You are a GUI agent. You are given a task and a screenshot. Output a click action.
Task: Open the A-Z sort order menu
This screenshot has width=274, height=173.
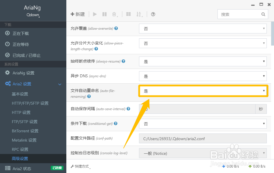(139, 14)
